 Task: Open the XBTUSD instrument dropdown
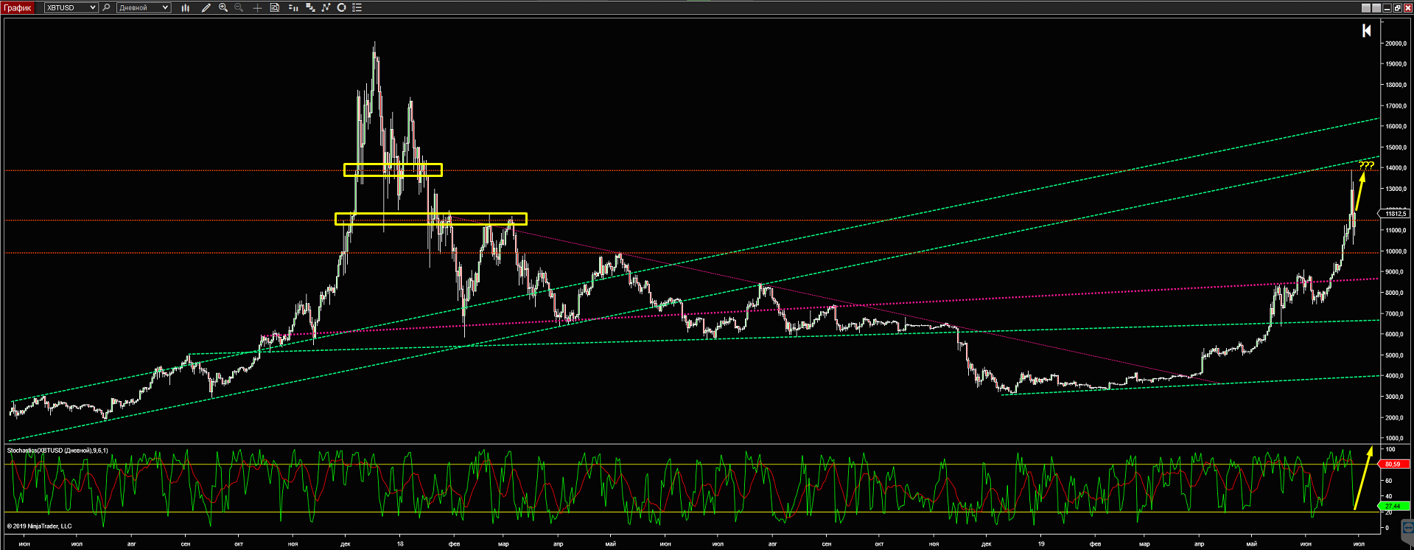pos(70,7)
